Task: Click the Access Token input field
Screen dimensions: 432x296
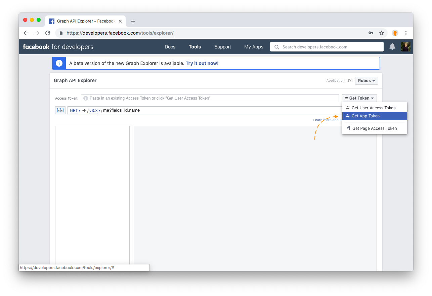Action: coord(210,98)
